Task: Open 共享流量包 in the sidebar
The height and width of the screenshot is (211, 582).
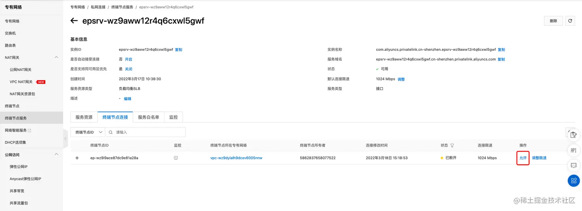Action: 19,203
